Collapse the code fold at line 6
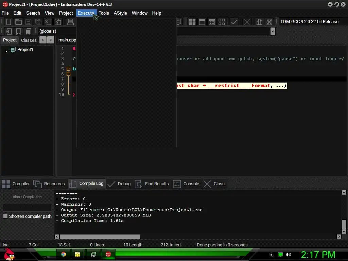 coord(68,74)
